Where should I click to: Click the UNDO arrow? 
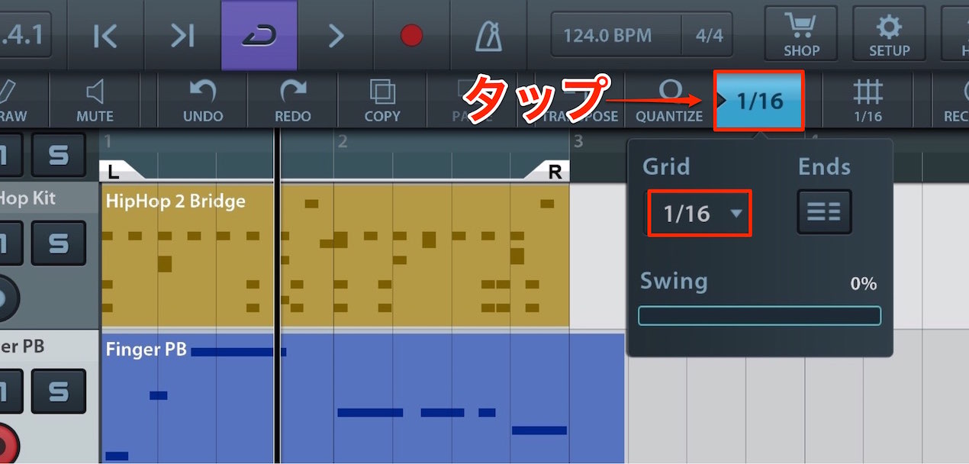pos(203,100)
